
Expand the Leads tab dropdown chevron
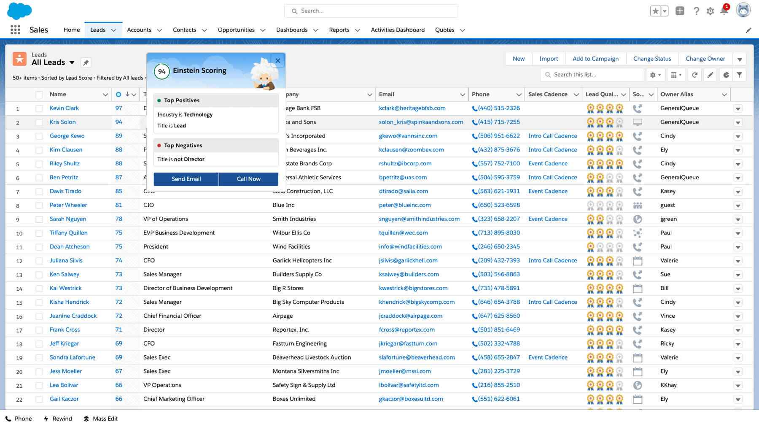[113, 30]
